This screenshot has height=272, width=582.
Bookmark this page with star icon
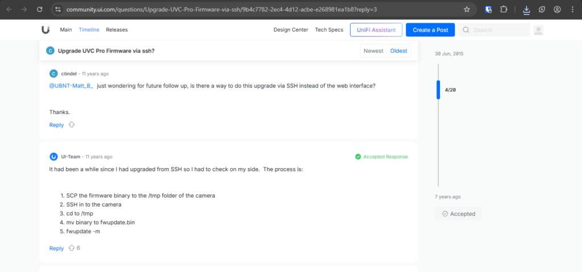point(467,10)
